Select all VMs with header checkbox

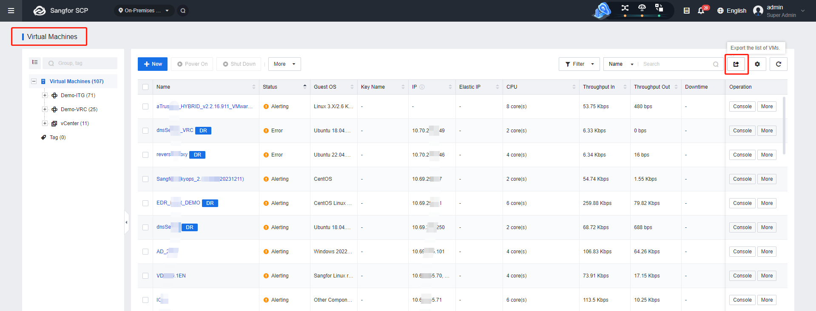145,87
